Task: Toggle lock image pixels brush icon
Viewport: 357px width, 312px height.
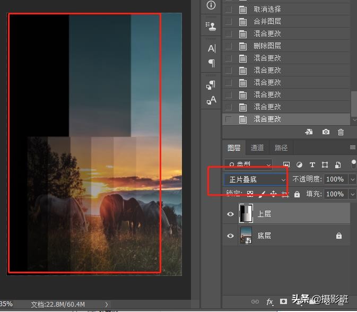Action: click(262, 194)
